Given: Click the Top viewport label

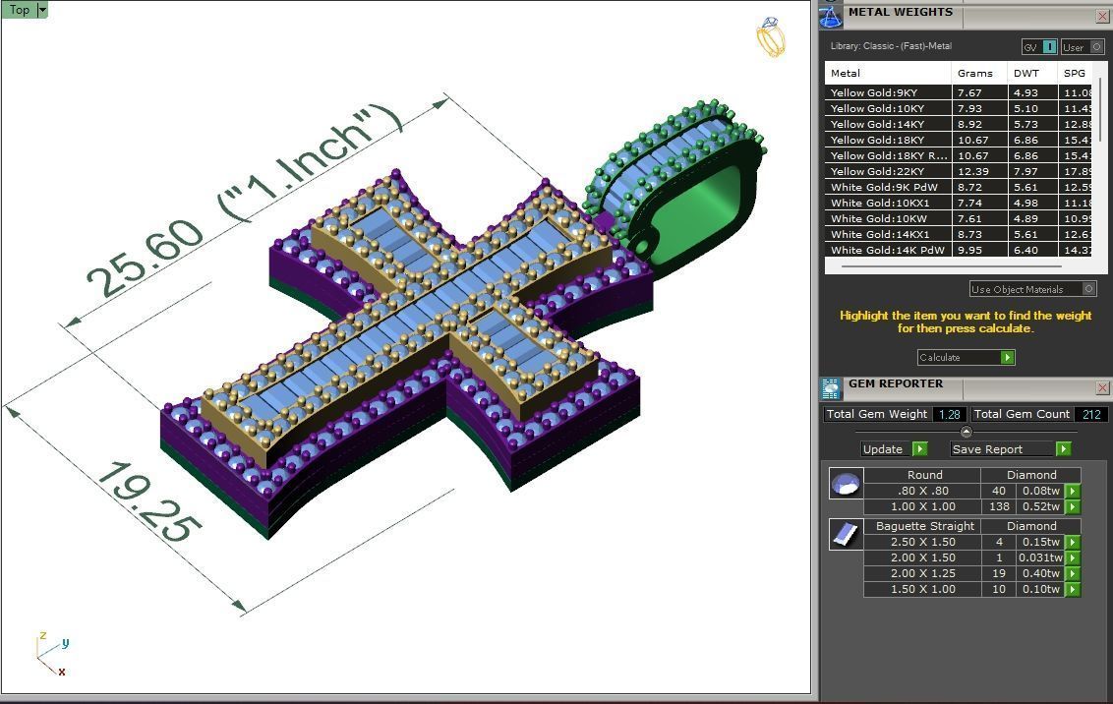Looking at the screenshot, I should coord(19,10).
